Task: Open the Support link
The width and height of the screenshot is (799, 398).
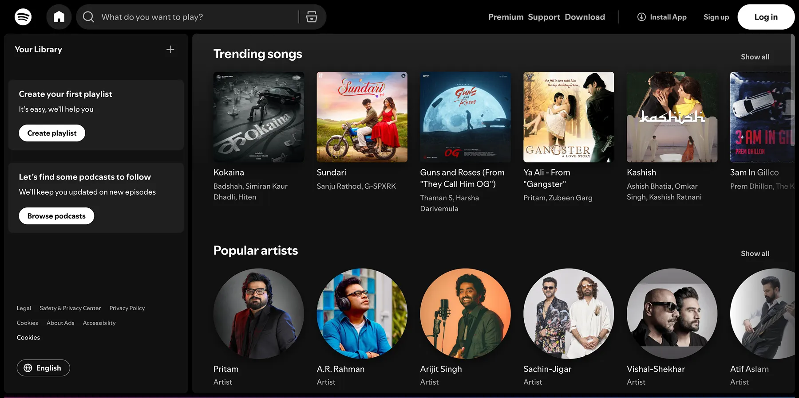Action: tap(544, 17)
